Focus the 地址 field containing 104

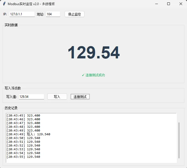click(x=53, y=14)
